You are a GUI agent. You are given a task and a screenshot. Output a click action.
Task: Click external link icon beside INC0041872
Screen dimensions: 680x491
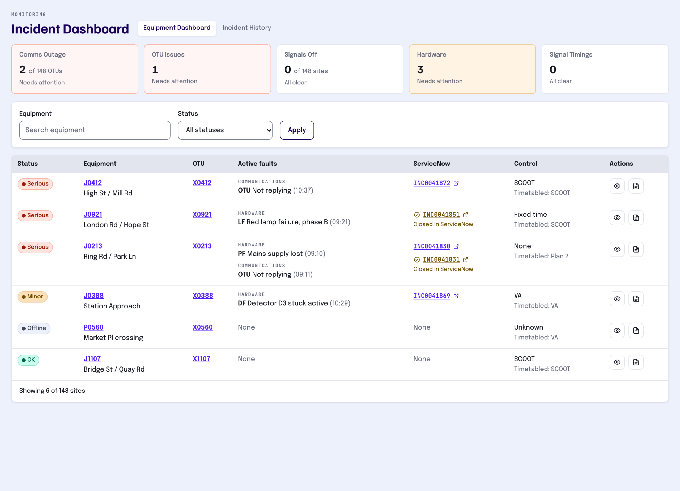coord(456,183)
